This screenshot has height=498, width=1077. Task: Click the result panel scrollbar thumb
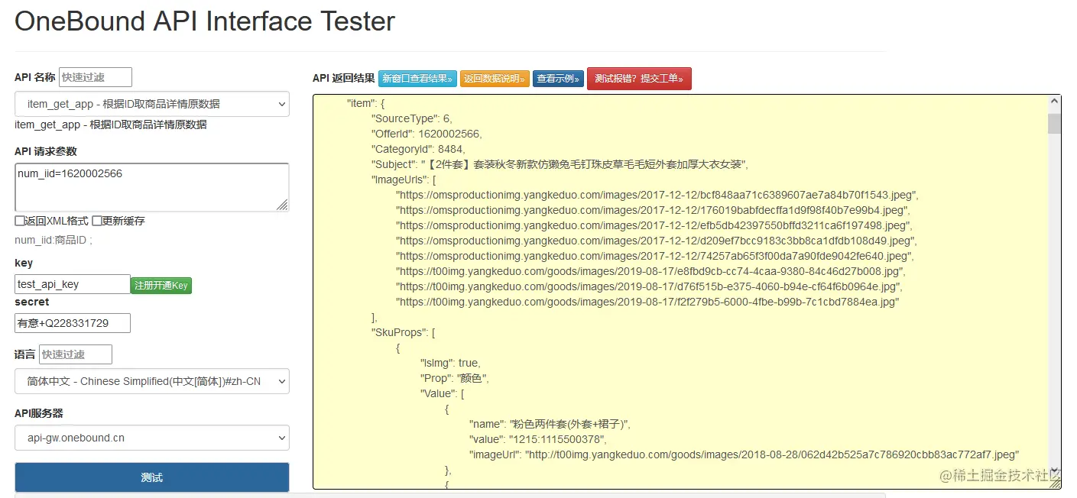click(x=1055, y=124)
